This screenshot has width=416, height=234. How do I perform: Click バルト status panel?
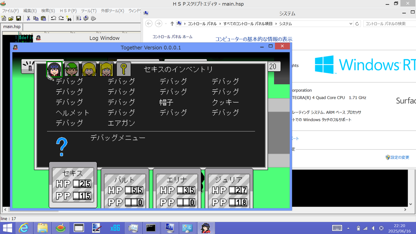tap(125, 188)
